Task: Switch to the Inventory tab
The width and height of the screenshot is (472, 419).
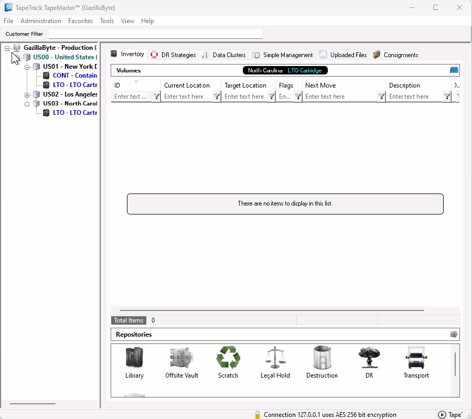Action: pos(127,54)
